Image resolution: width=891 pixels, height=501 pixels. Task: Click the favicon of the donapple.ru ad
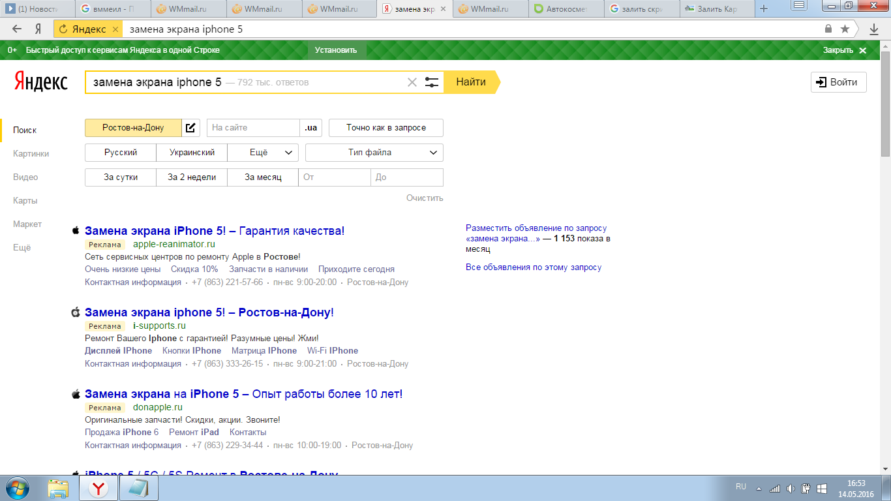(x=76, y=394)
